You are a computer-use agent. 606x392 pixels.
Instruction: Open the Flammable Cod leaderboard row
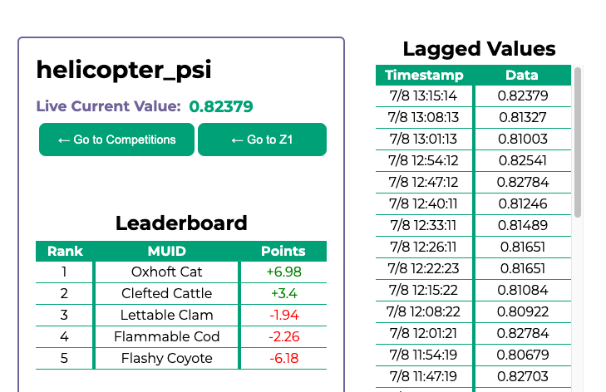(x=166, y=336)
